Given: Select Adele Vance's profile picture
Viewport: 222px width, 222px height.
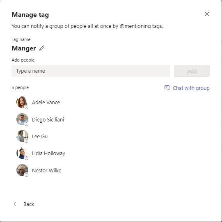Looking at the screenshot, I should pyautogui.click(x=22, y=102).
